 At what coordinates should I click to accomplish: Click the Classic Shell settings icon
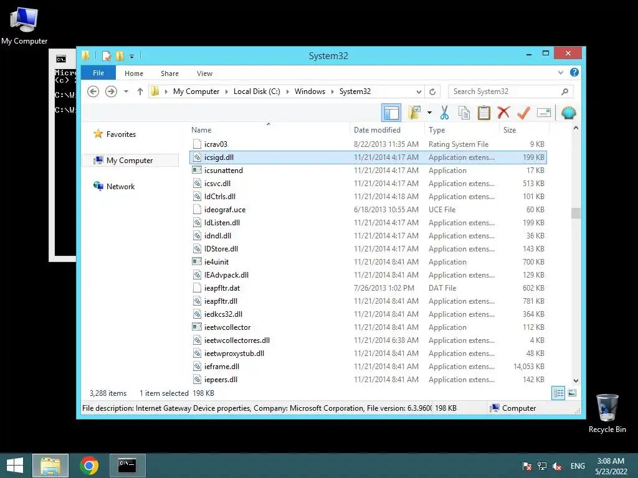point(568,113)
